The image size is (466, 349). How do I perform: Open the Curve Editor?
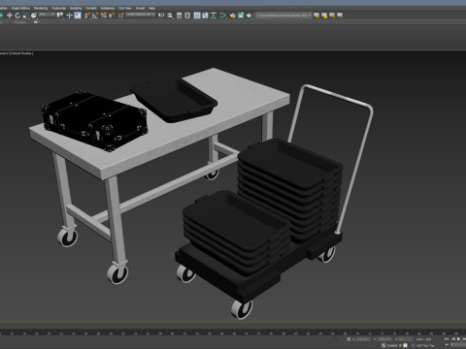tap(205, 16)
